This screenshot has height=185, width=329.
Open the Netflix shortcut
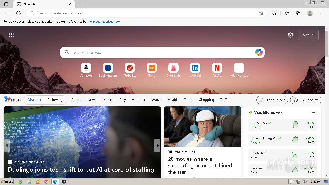(x=217, y=70)
